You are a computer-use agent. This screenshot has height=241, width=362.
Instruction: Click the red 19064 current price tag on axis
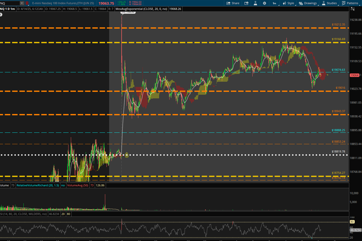354,75
